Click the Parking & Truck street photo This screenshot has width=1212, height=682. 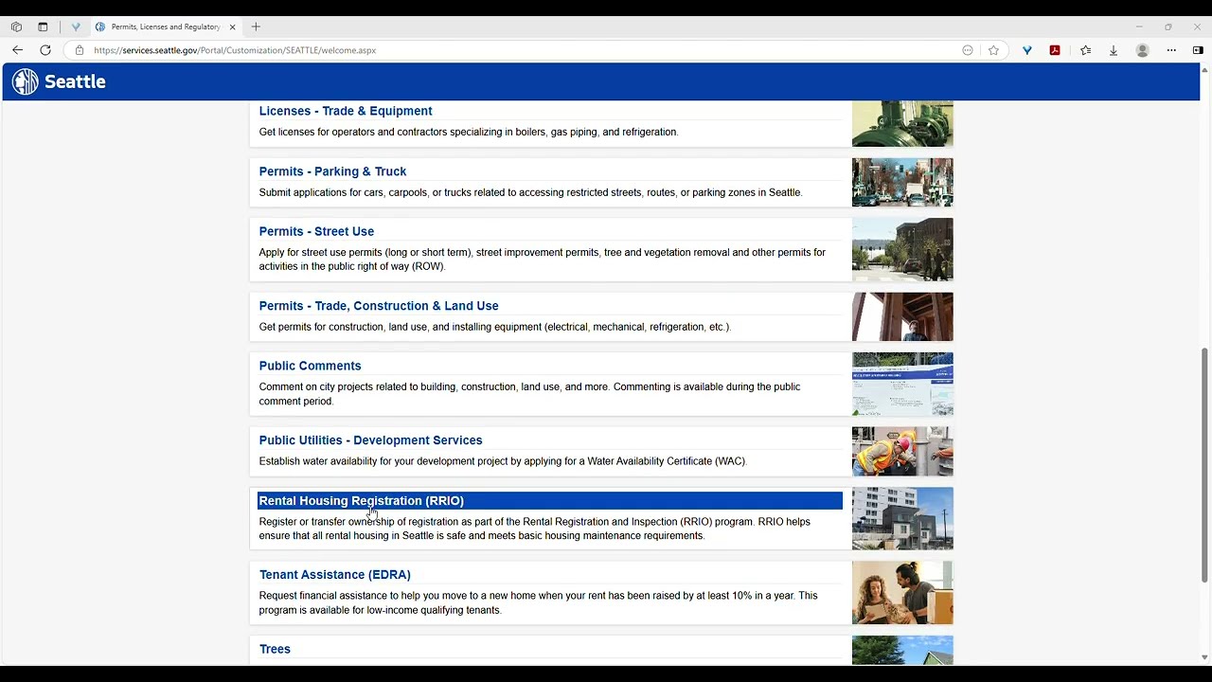[902, 182]
